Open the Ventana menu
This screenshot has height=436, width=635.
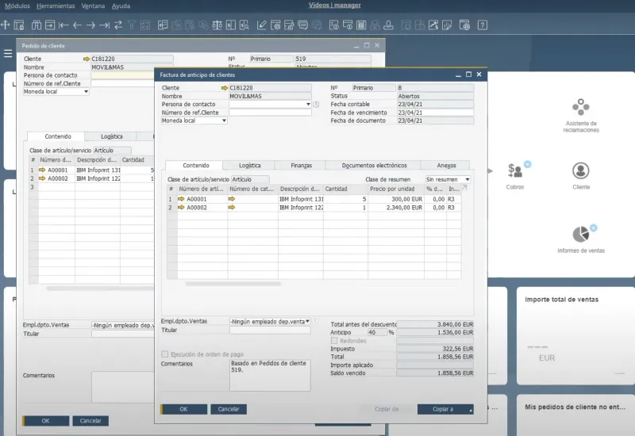[93, 6]
